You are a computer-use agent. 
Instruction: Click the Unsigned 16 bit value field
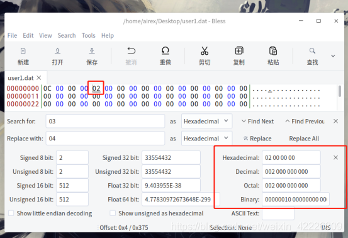(72, 200)
